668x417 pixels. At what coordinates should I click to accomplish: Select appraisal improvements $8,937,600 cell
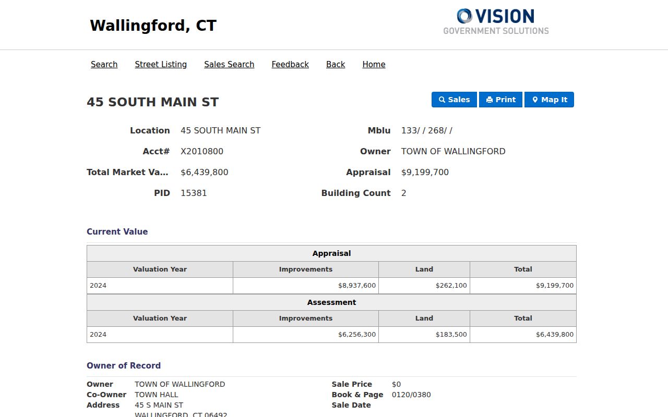click(306, 286)
